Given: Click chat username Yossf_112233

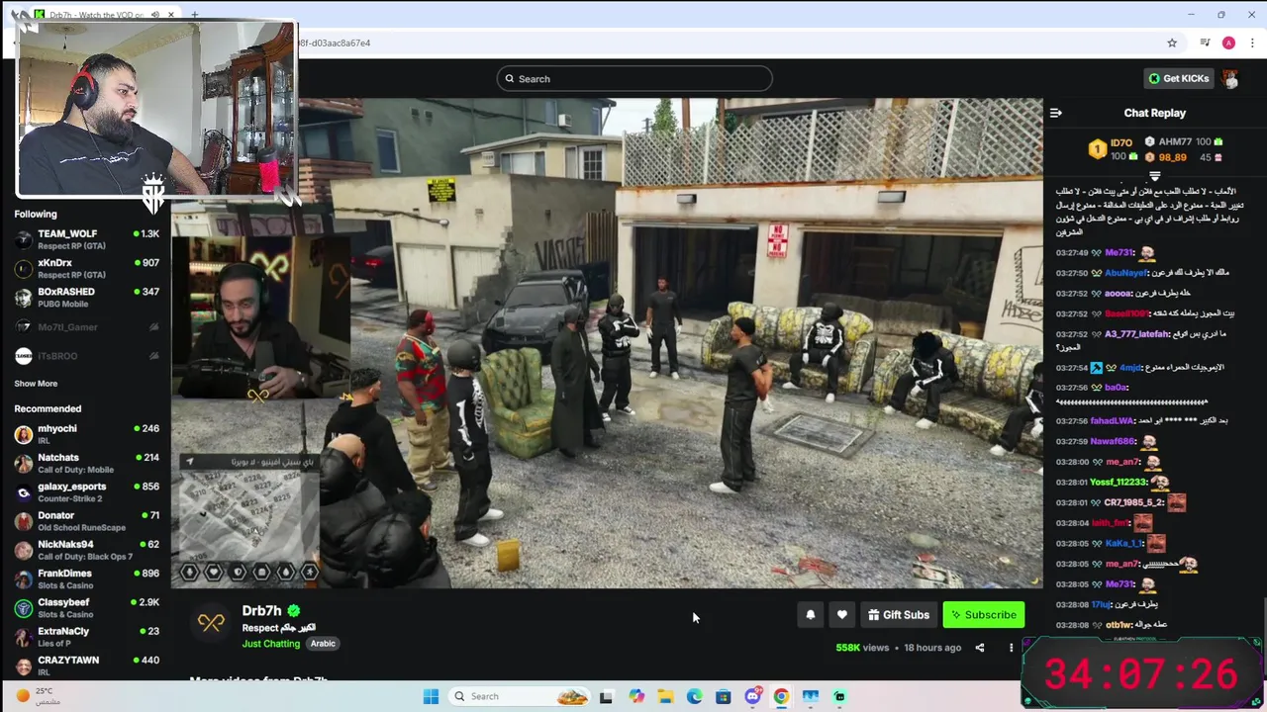Looking at the screenshot, I should pyautogui.click(x=1118, y=483).
